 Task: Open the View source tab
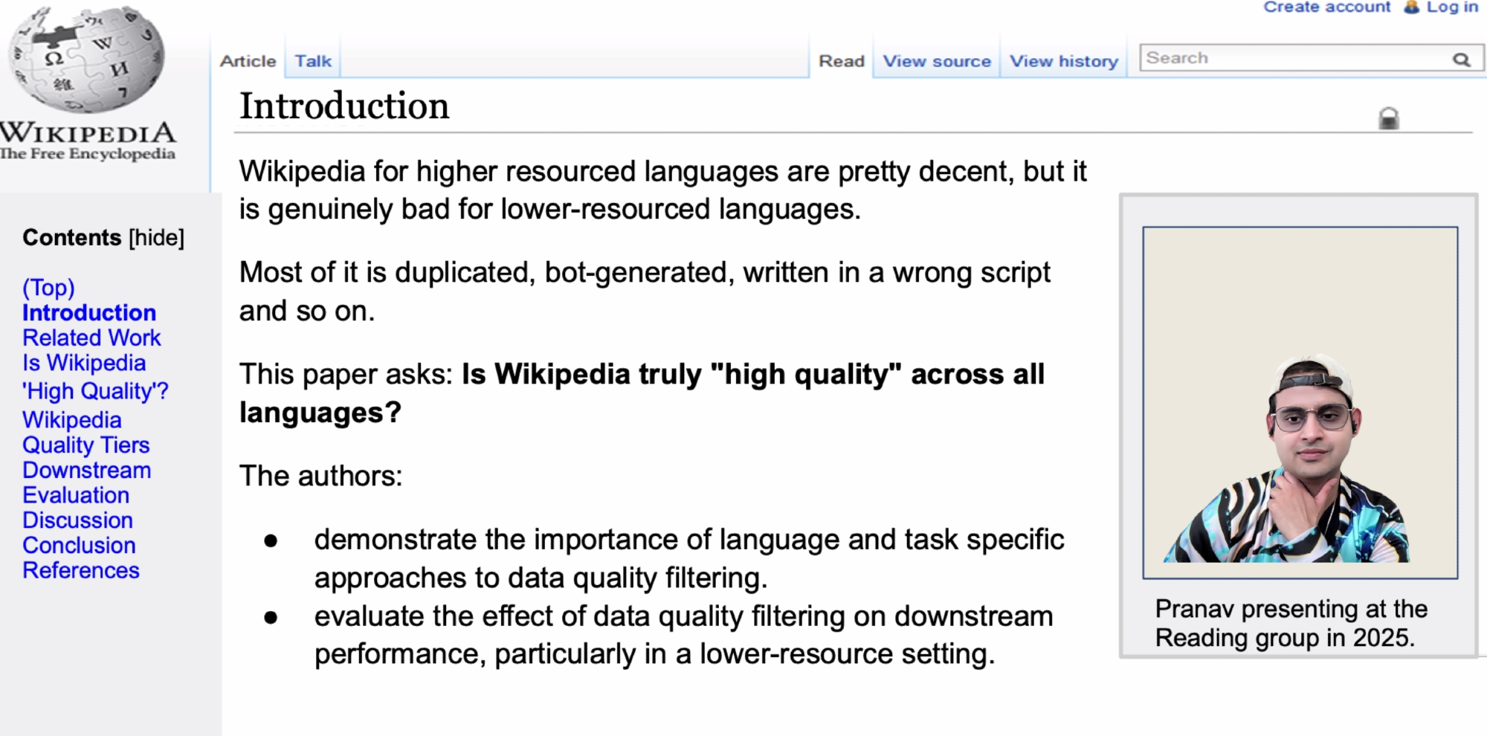point(937,61)
